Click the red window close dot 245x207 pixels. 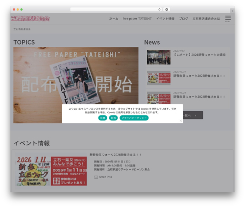click(x=14, y=9)
